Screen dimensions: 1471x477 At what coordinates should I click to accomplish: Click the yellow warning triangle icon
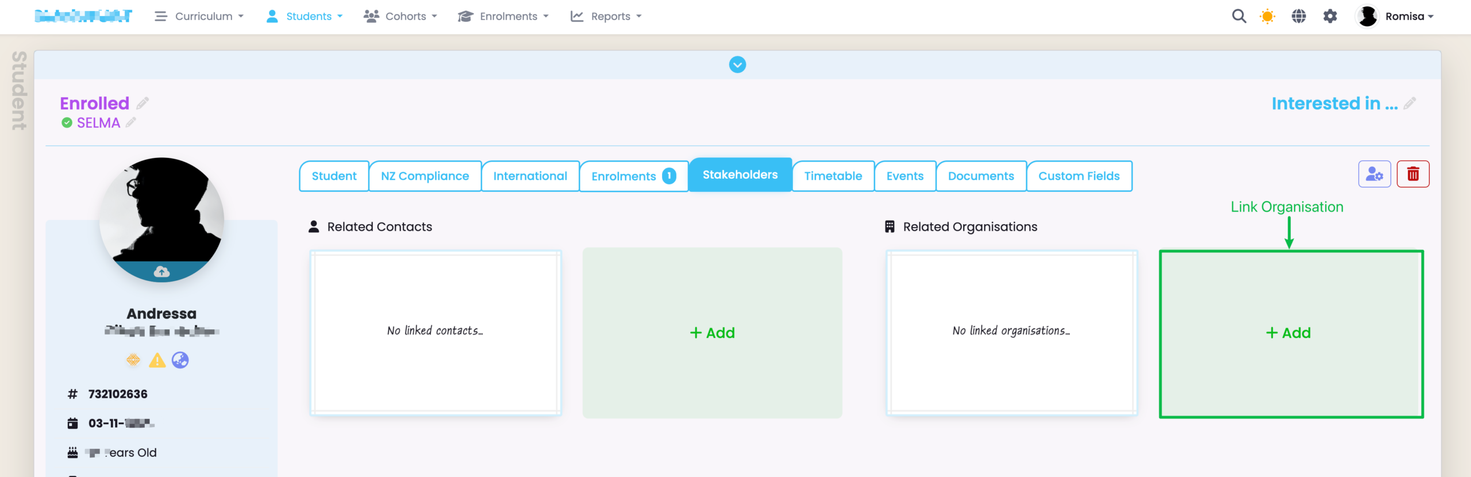click(x=157, y=360)
